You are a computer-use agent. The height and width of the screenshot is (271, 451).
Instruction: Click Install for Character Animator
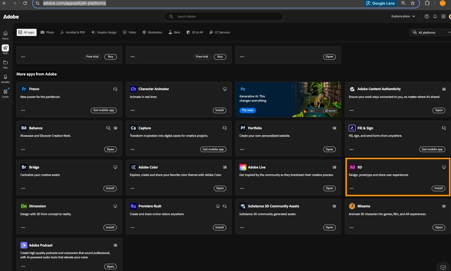tap(220, 110)
